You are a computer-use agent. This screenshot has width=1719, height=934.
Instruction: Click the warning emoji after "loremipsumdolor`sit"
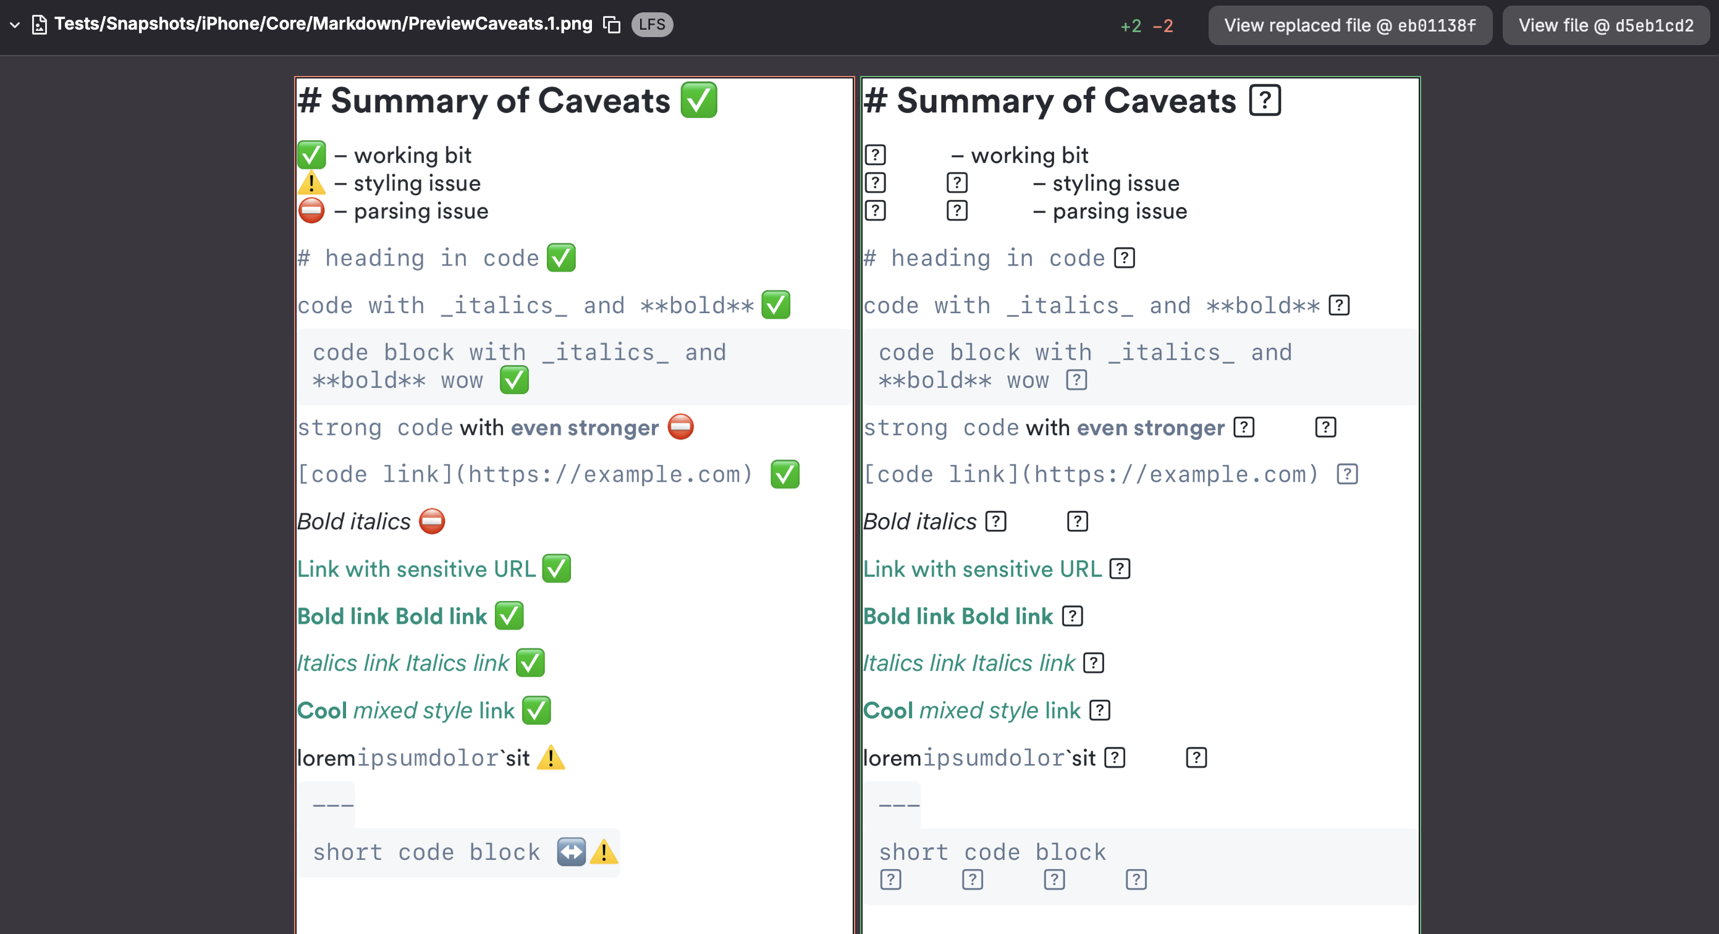[551, 758]
